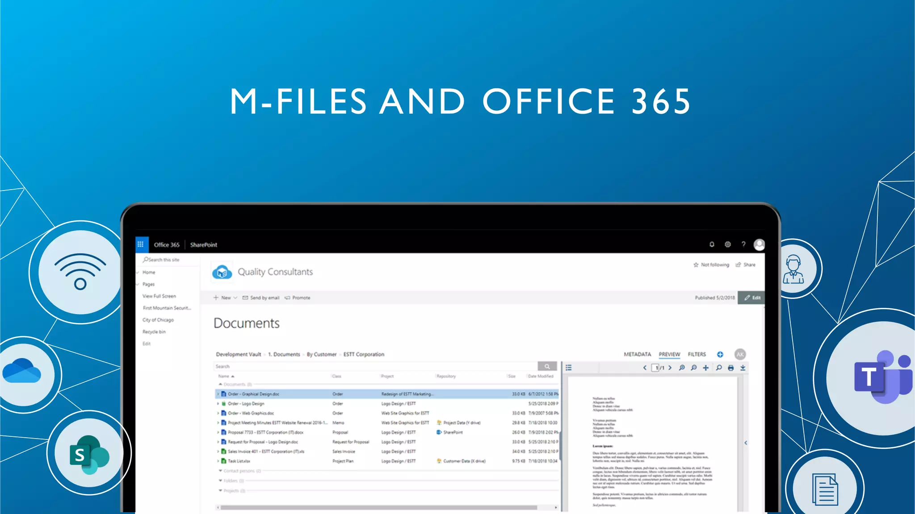Image resolution: width=915 pixels, height=514 pixels.
Task: Collapse the Documents group header
Action: tap(220, 384)
